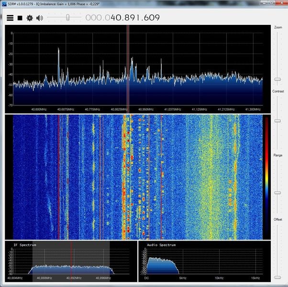
Task: Click the Audio Spectrum panel title
Action: click(161, 245)
